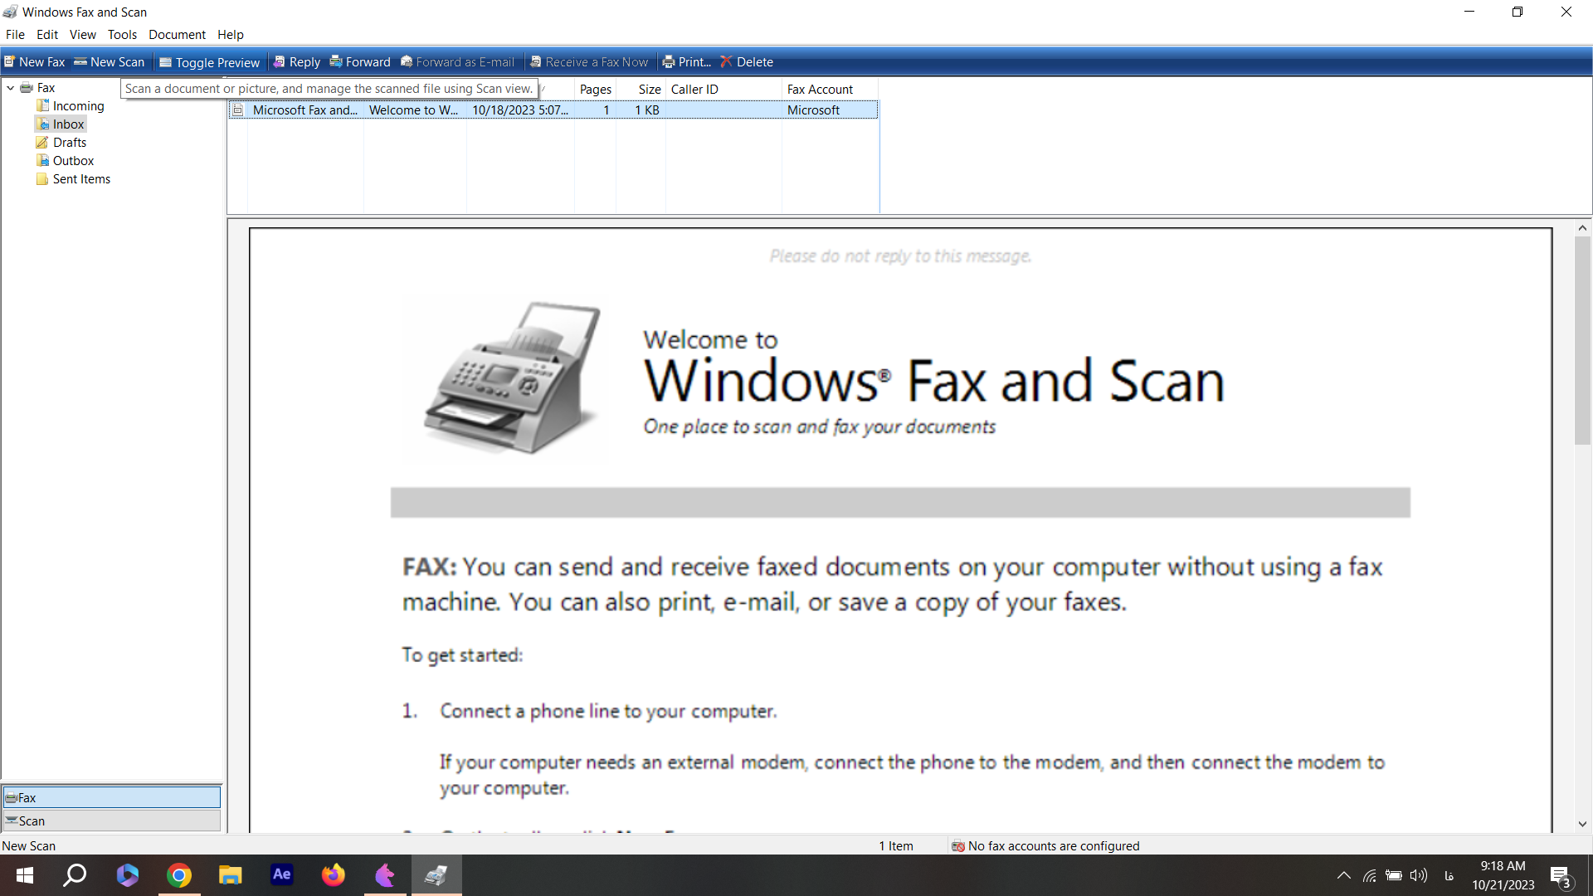The height and width of the screenshot is (896, 1593).
Task: Click Receive a Fax Now
Action: tap(589, 62)
